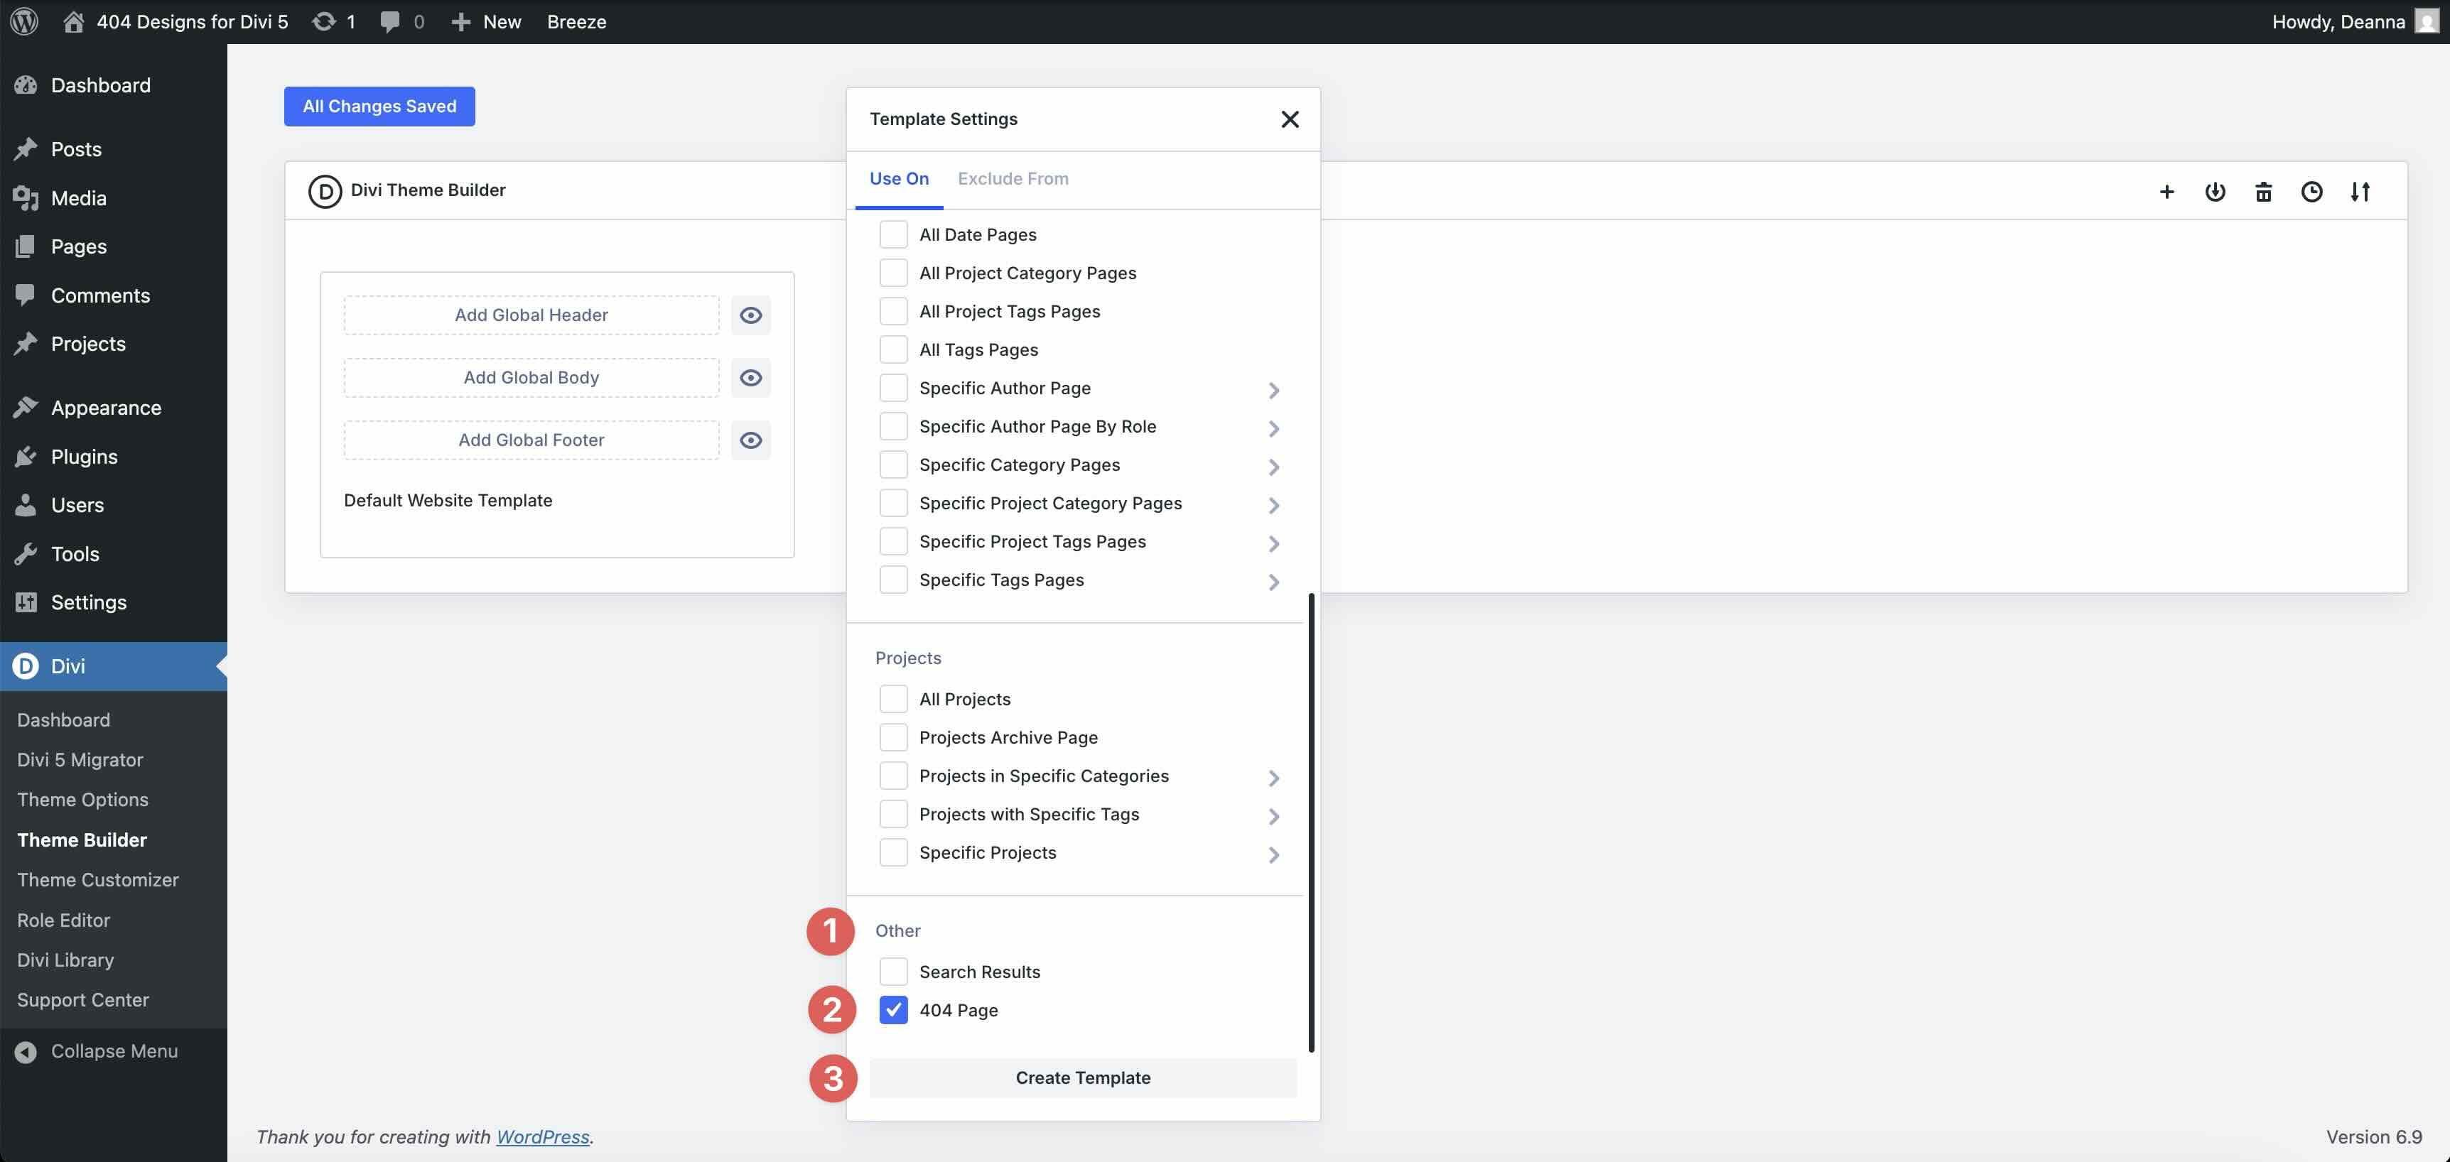Open editing history with the clock icon
The height and width of the screenshot is (1162, 2450).
click(2312, 191)
